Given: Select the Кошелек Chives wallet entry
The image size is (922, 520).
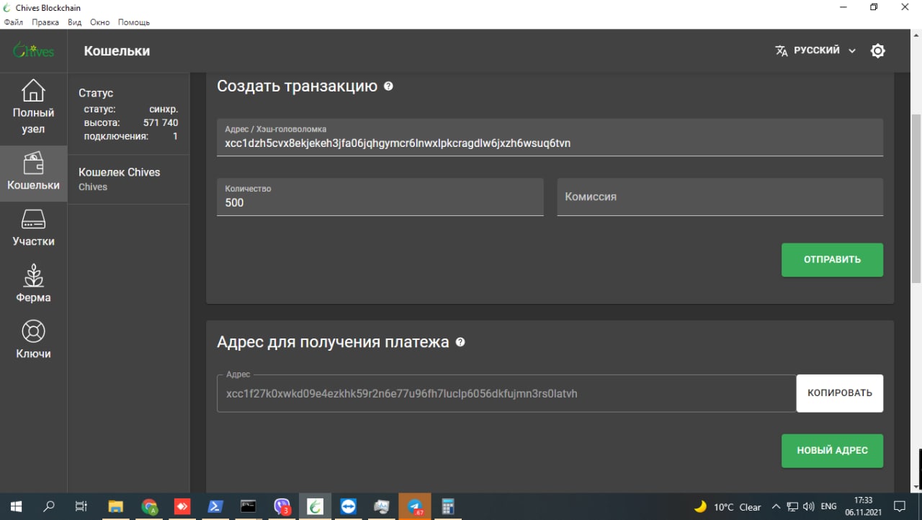Looking at the screenshot, I should 128,179.
